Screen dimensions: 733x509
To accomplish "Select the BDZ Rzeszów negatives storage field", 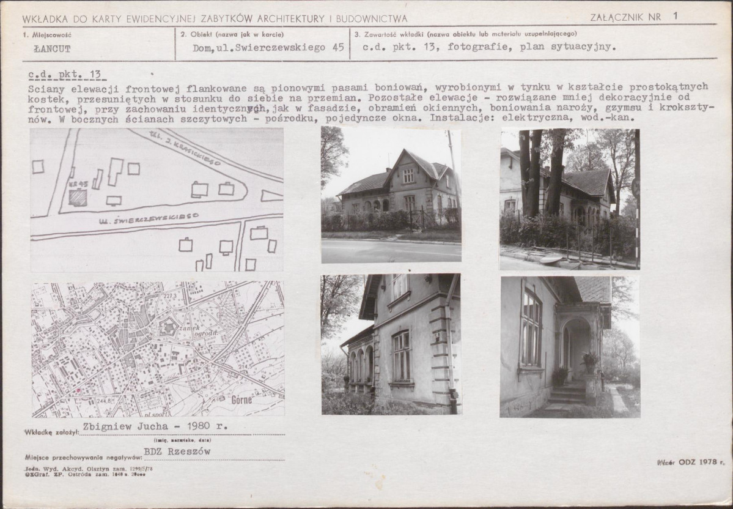I will pyautogui.click(x=177, y=451).
